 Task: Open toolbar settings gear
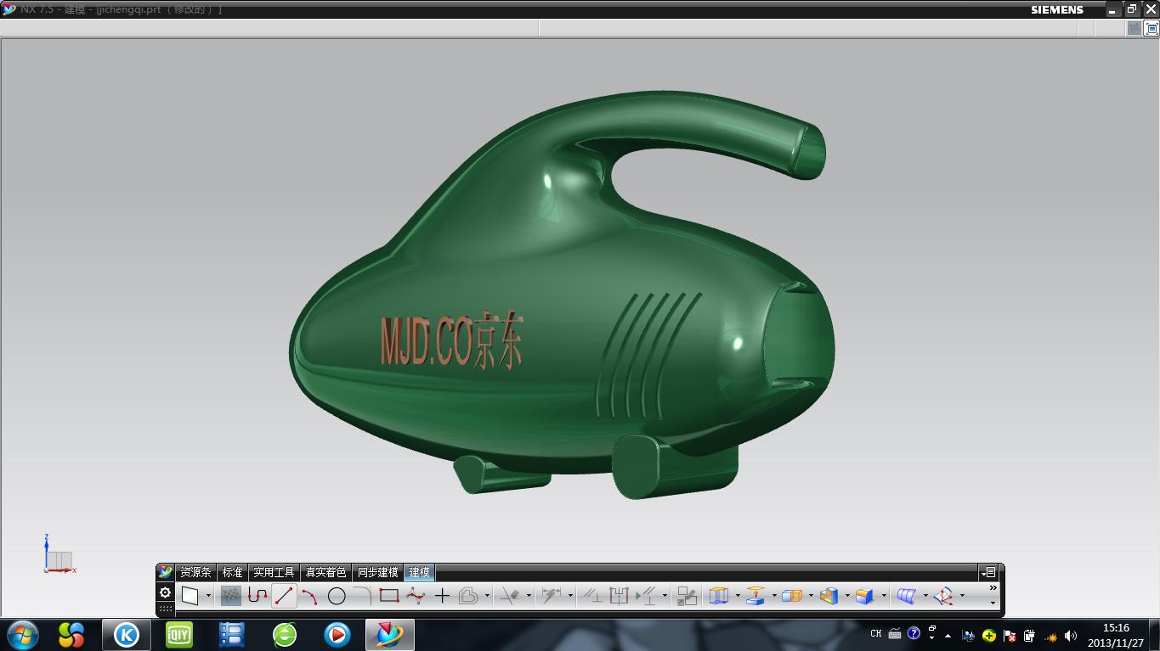pyautogui.click(x=166, y=592)
